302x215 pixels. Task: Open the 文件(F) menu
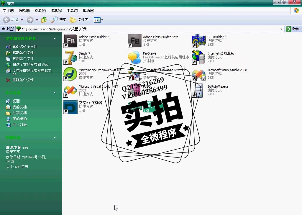pyautogui.click(x=8, y=11)
